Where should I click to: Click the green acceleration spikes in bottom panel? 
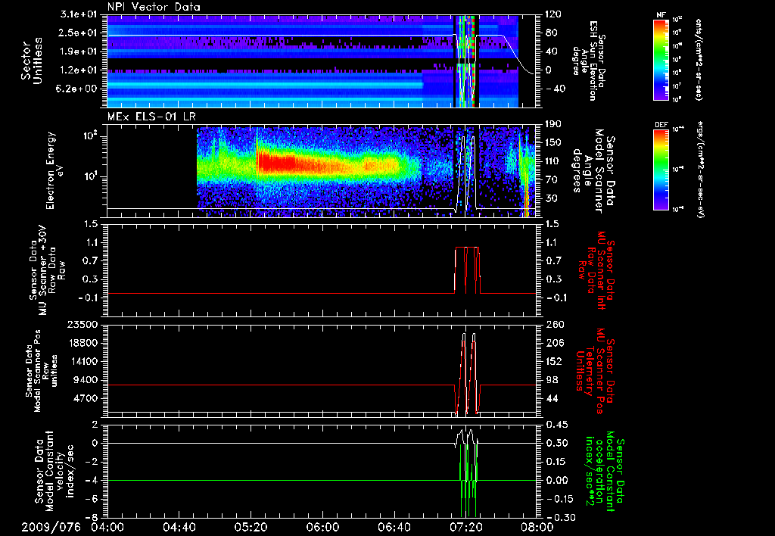point(468,481)
